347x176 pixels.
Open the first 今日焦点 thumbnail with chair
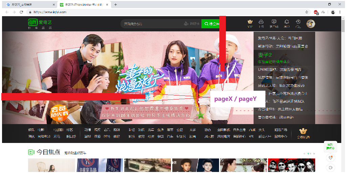pos(51,165)
